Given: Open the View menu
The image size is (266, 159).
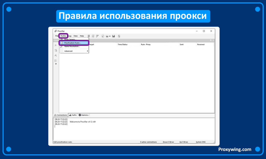Looking at the screenshot, I should click(76, 36).
